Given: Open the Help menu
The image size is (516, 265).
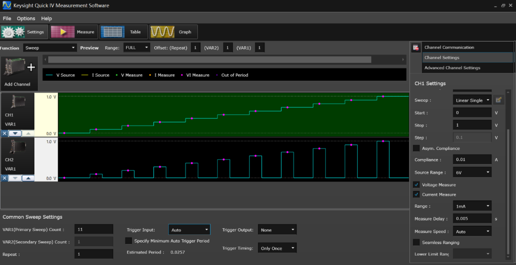Looking at the screenshot, I should pyautogui.click(x=46, y=19).
